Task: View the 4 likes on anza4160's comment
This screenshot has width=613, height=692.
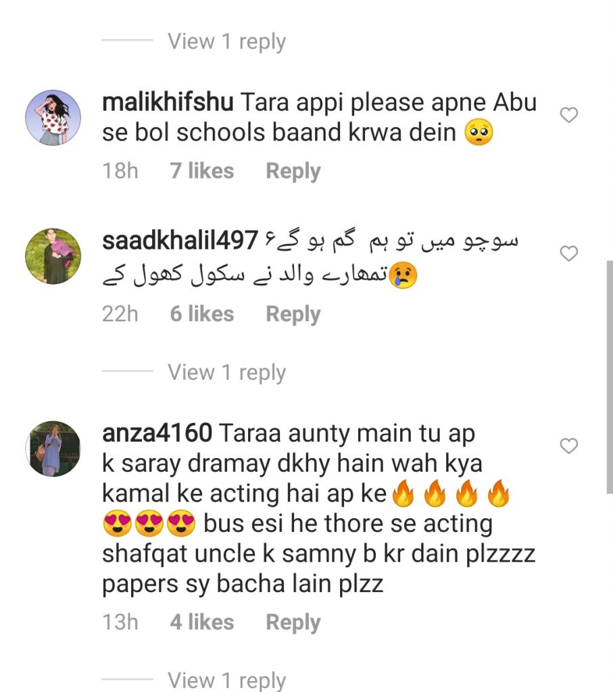Action: [201, 622]
